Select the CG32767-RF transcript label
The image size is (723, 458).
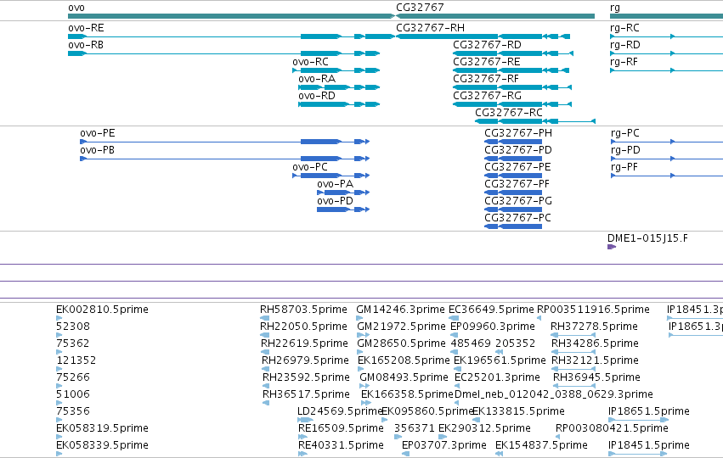click(486, 79)
